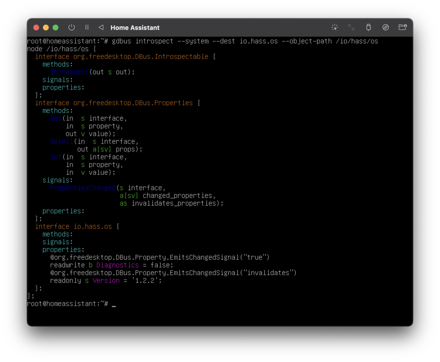
Task: Click the GetAll method name
Action: pyautogui.click(x=62, y=141)
